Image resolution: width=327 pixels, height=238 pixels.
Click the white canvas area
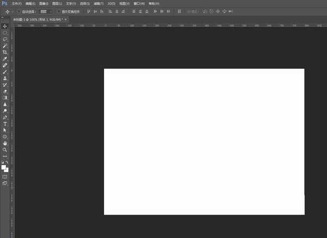(204, 141)
